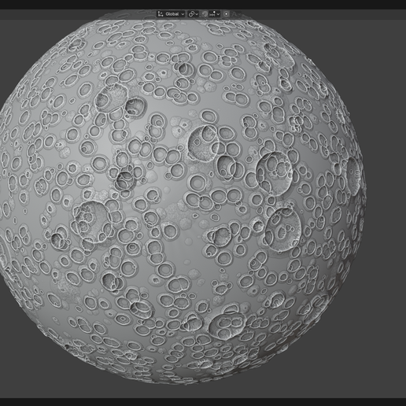The width and height of the screenshot is (406, 406).
Task: Open the proportional editing falloff dropdown
Action: pyautogui.click(x=237, y=14)
